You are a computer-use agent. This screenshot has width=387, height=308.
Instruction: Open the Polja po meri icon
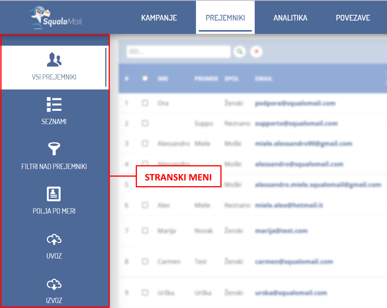click(54, 194)
